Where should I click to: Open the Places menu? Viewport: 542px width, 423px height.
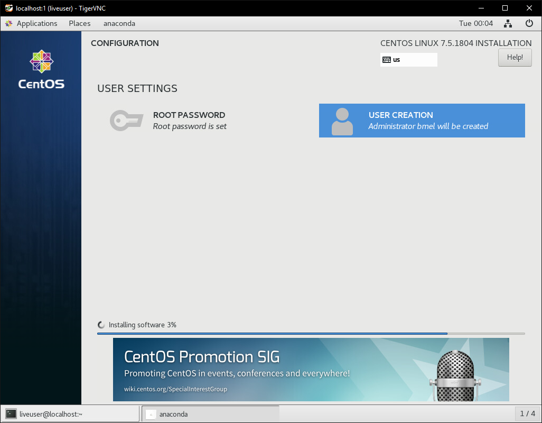click(80, 23)
